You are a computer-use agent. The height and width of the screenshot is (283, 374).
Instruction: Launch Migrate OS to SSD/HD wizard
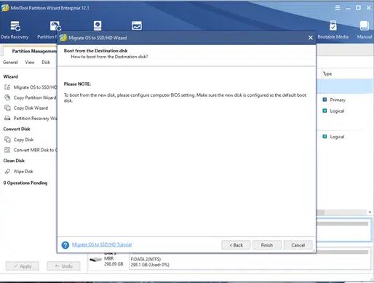pyautogui.click(x=35, y=87)
